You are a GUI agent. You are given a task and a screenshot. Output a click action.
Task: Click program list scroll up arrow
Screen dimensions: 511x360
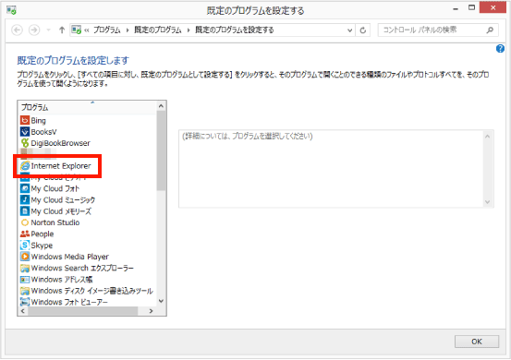161,106
